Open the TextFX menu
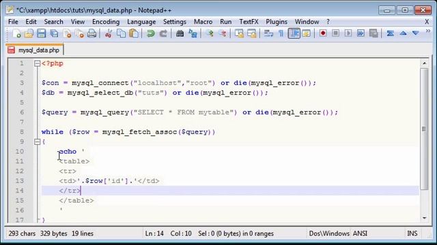Screen dimensions: 437x245 point(249,22)
